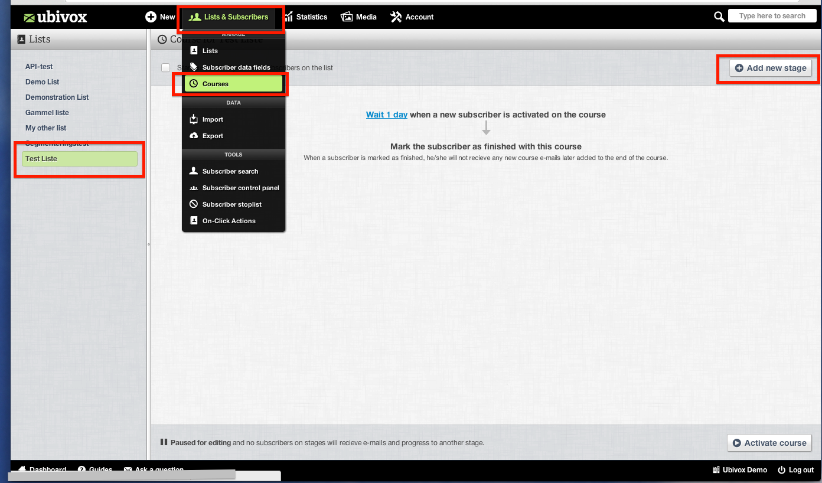Click the ubivox logo
The height and width of the screenshot is (483, 822).
(55, 17)
